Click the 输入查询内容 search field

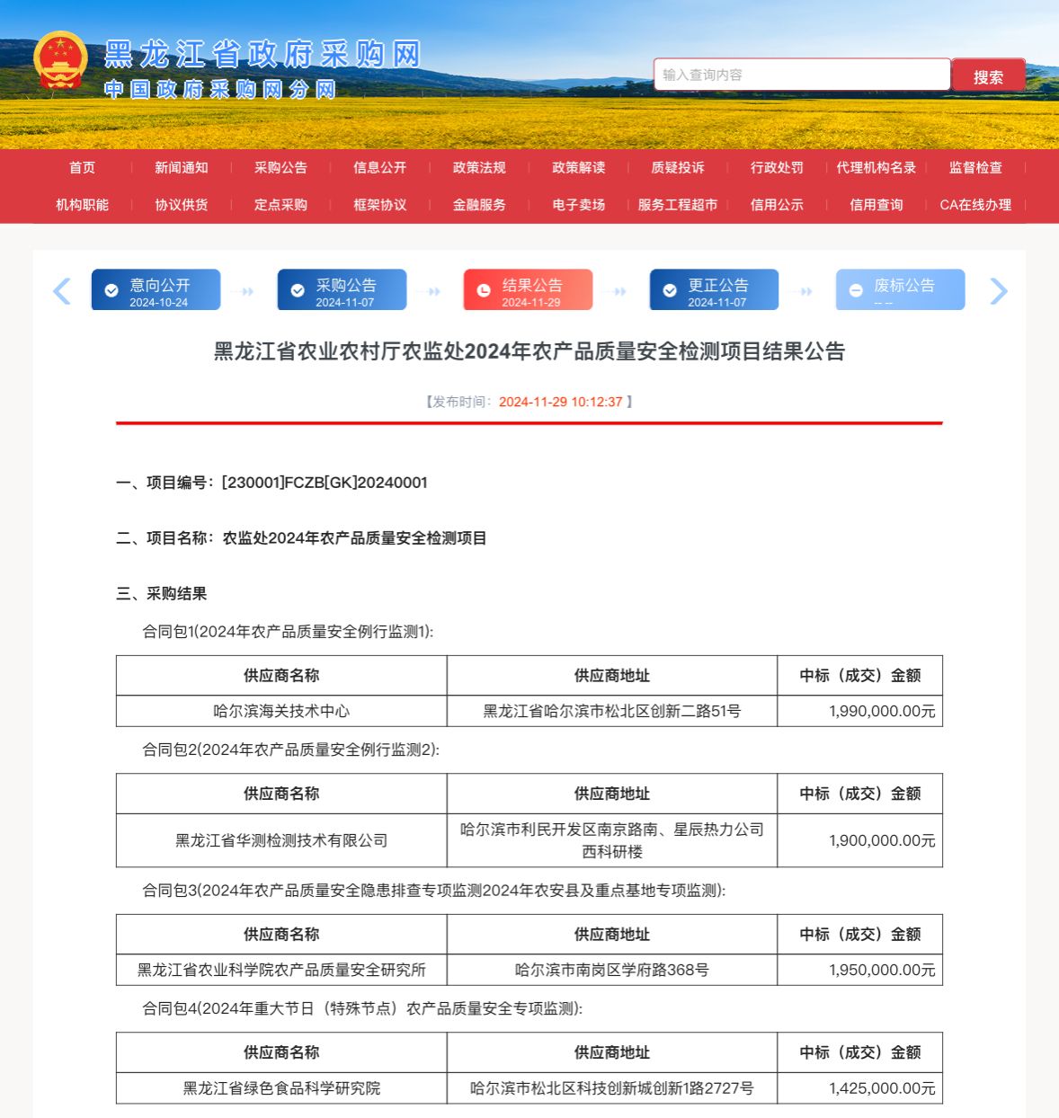pyautogui.click(x=800, y=75)
